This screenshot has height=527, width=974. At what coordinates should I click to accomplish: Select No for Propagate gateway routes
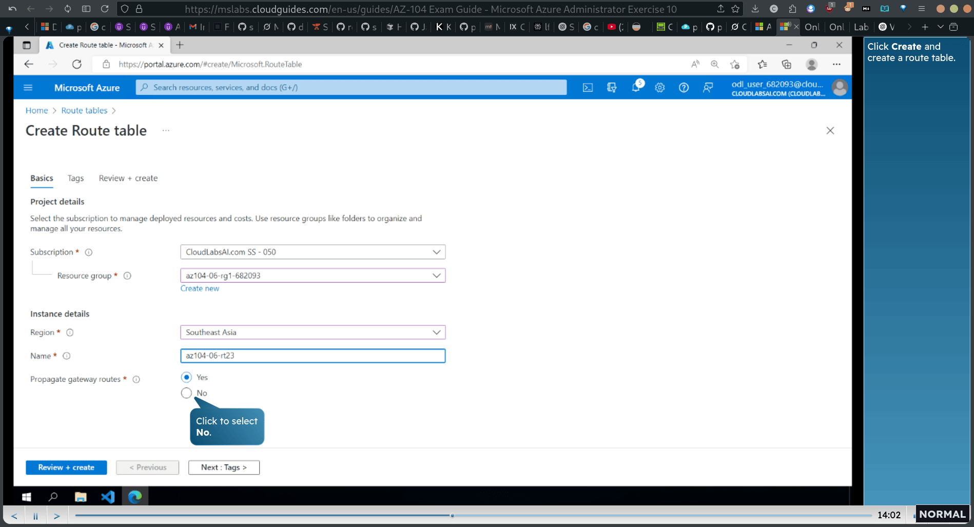point(186,393)
